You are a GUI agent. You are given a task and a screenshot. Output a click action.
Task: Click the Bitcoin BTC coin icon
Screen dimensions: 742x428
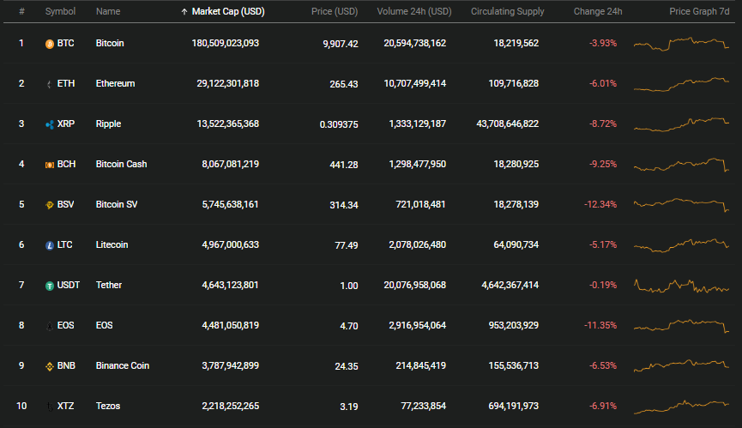(49, 44)
